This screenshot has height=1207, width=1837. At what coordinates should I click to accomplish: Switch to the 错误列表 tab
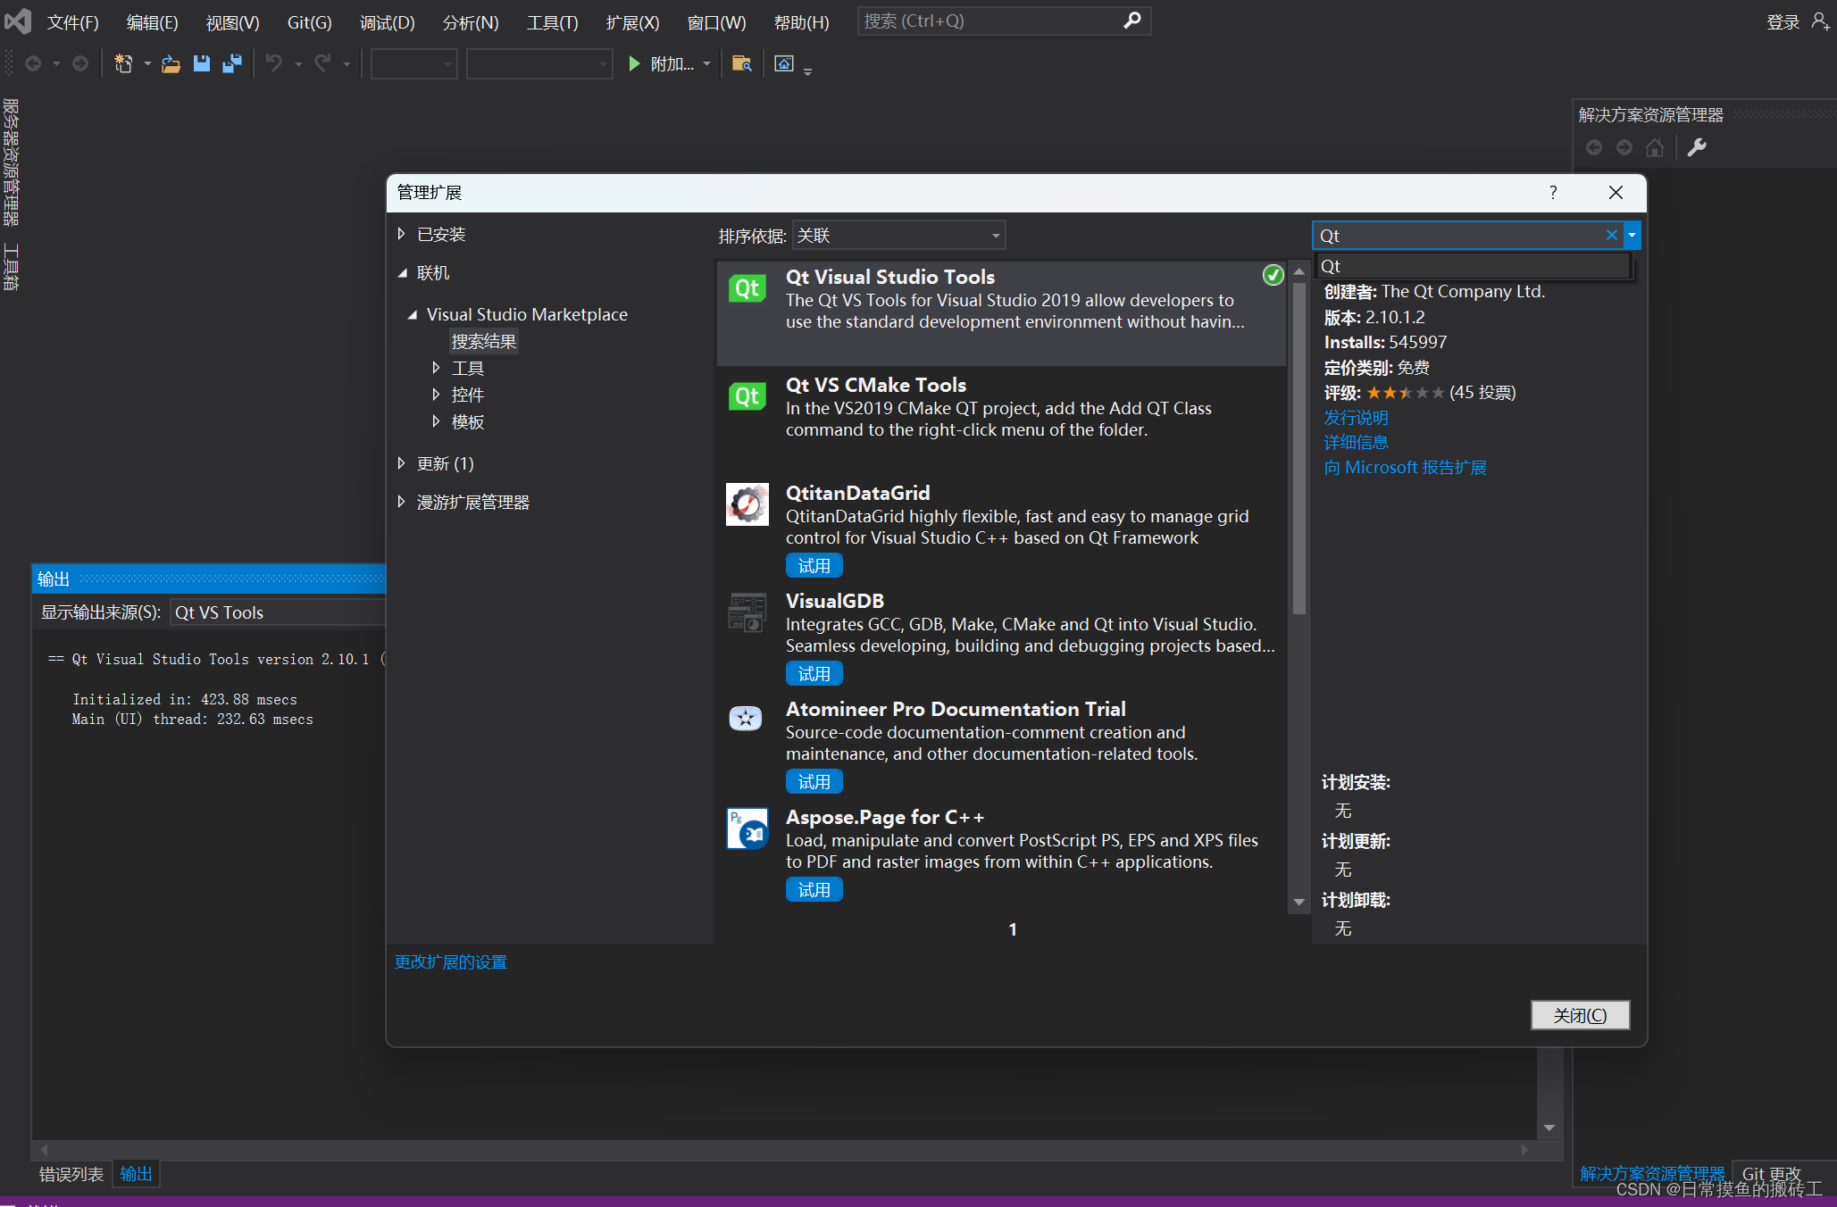coord(71,1174)
